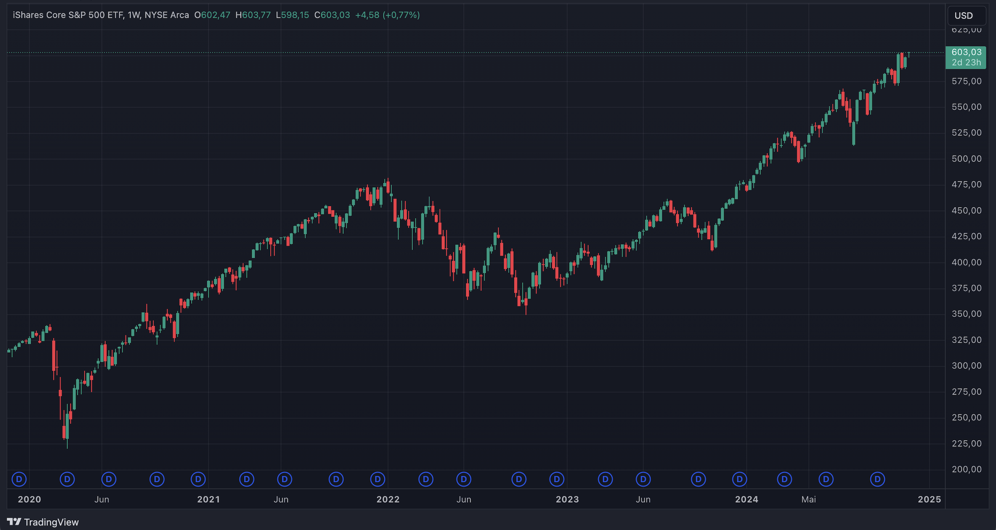The image size is (996, 530).
Task: Click the 2021 time axis label
Action: 209,499
